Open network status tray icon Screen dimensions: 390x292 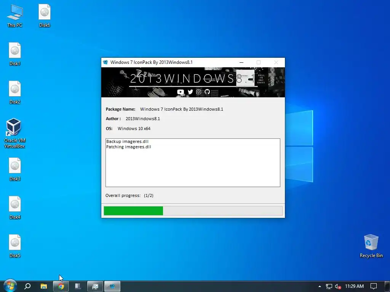[329, 286]
